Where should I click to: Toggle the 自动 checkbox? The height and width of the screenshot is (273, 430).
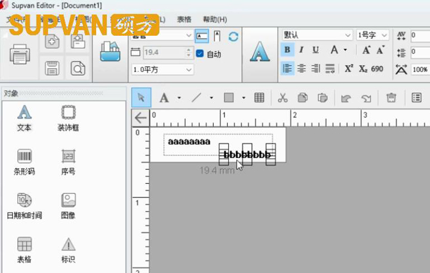click(x=200, y=54)
